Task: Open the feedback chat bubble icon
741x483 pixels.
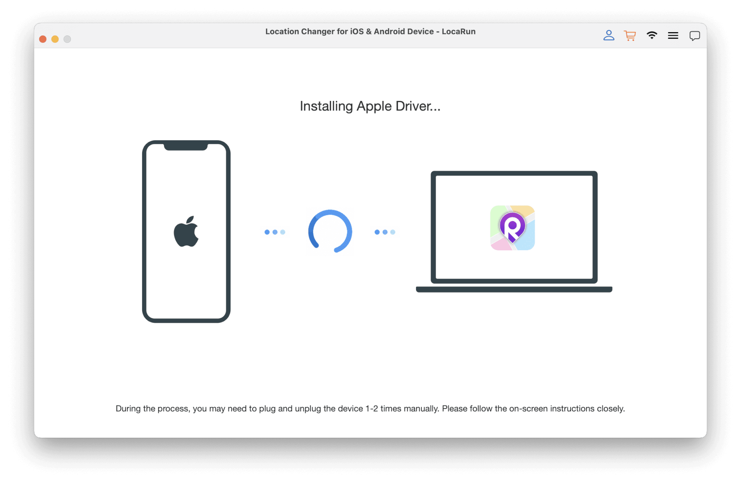Action: click(694, 36)
